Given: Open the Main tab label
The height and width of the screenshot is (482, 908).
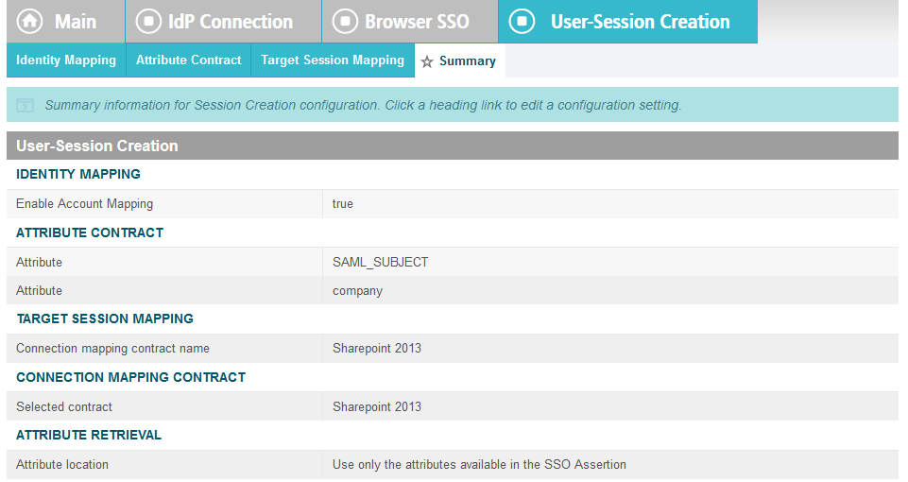Looking at the screenshot, I should point(76,22).
